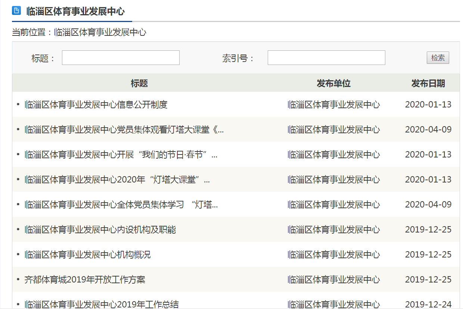The image size is (463, 309).
Task: Click the breadcrumb 当前位置 path text
Action: coord(79,32)
